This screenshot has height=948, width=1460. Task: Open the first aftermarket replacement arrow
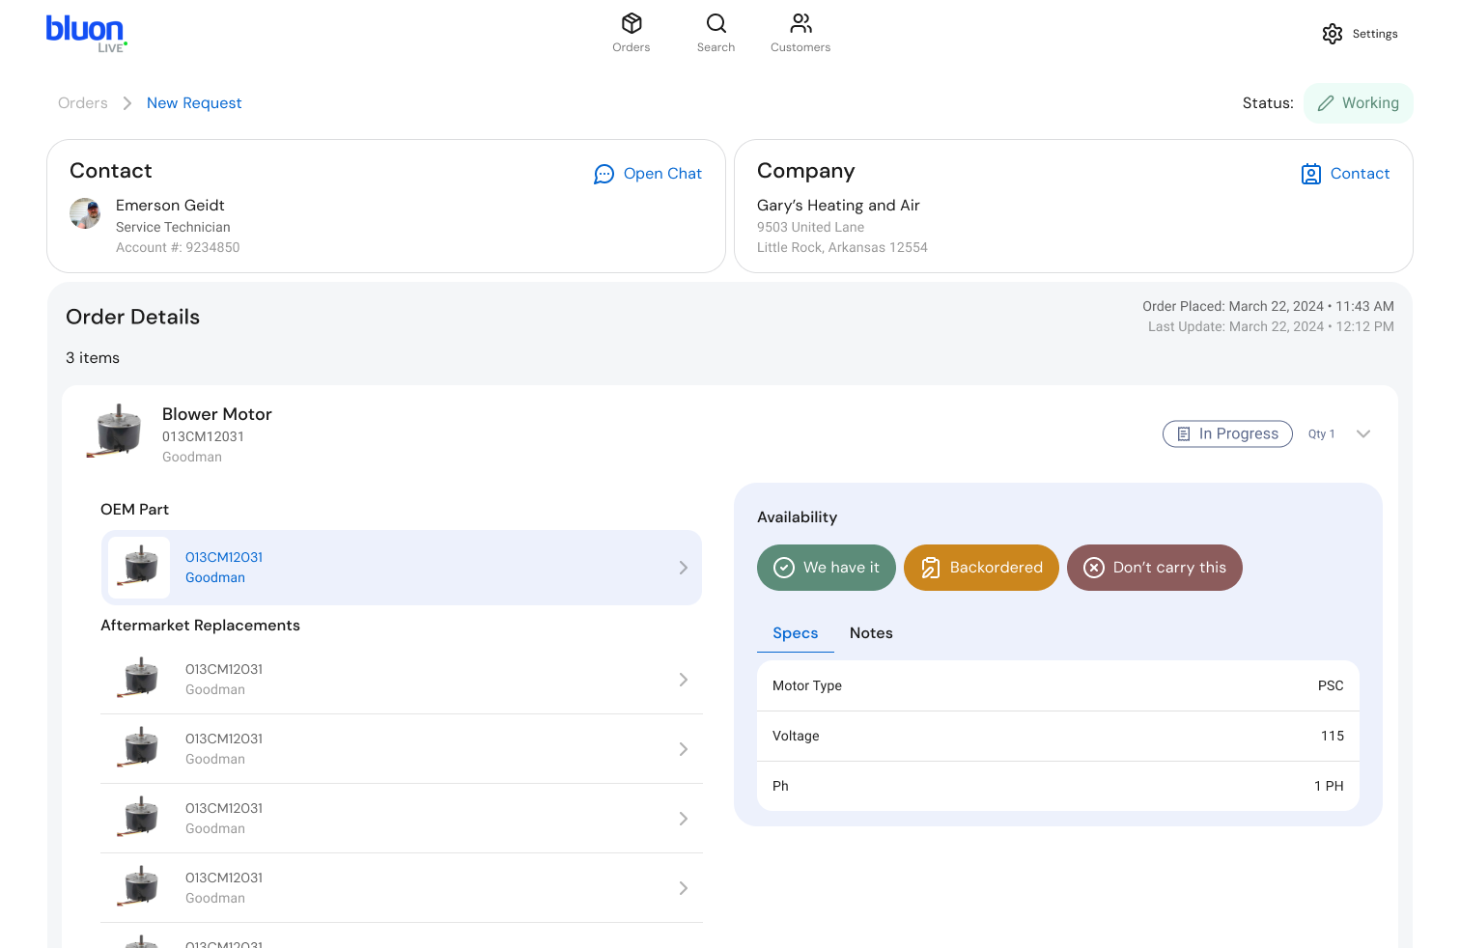point(684,680)
